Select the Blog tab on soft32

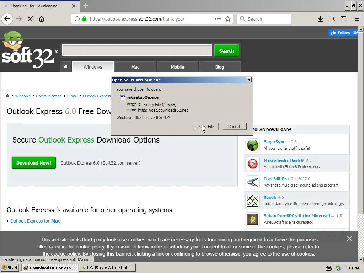[x=220, y=67]
